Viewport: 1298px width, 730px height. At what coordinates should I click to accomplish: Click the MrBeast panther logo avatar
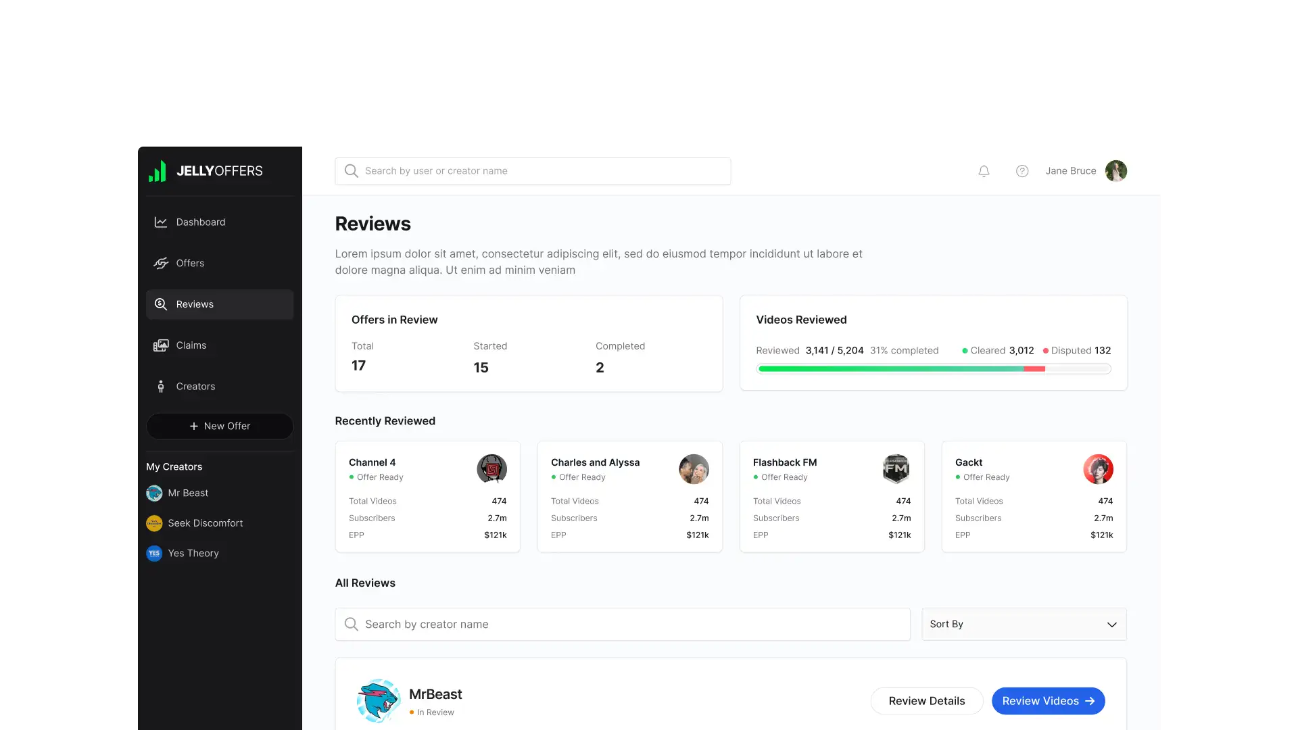379,701
